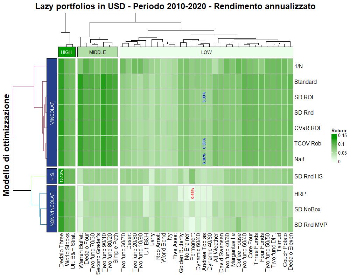Click the Second Grader's column label
Screen dimensions: 350x279
98,254
